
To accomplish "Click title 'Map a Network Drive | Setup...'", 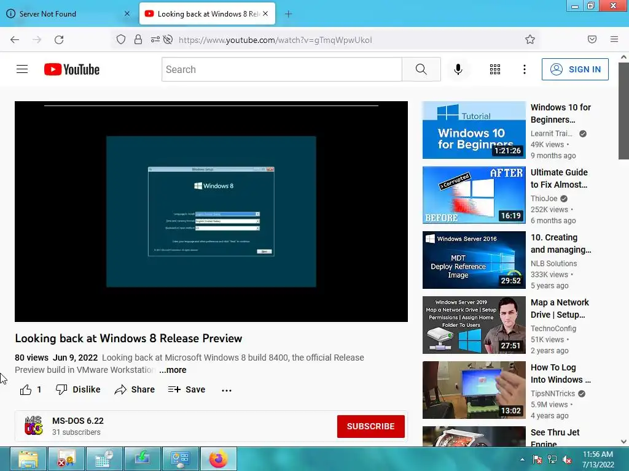I will click(x=560, y=309).
